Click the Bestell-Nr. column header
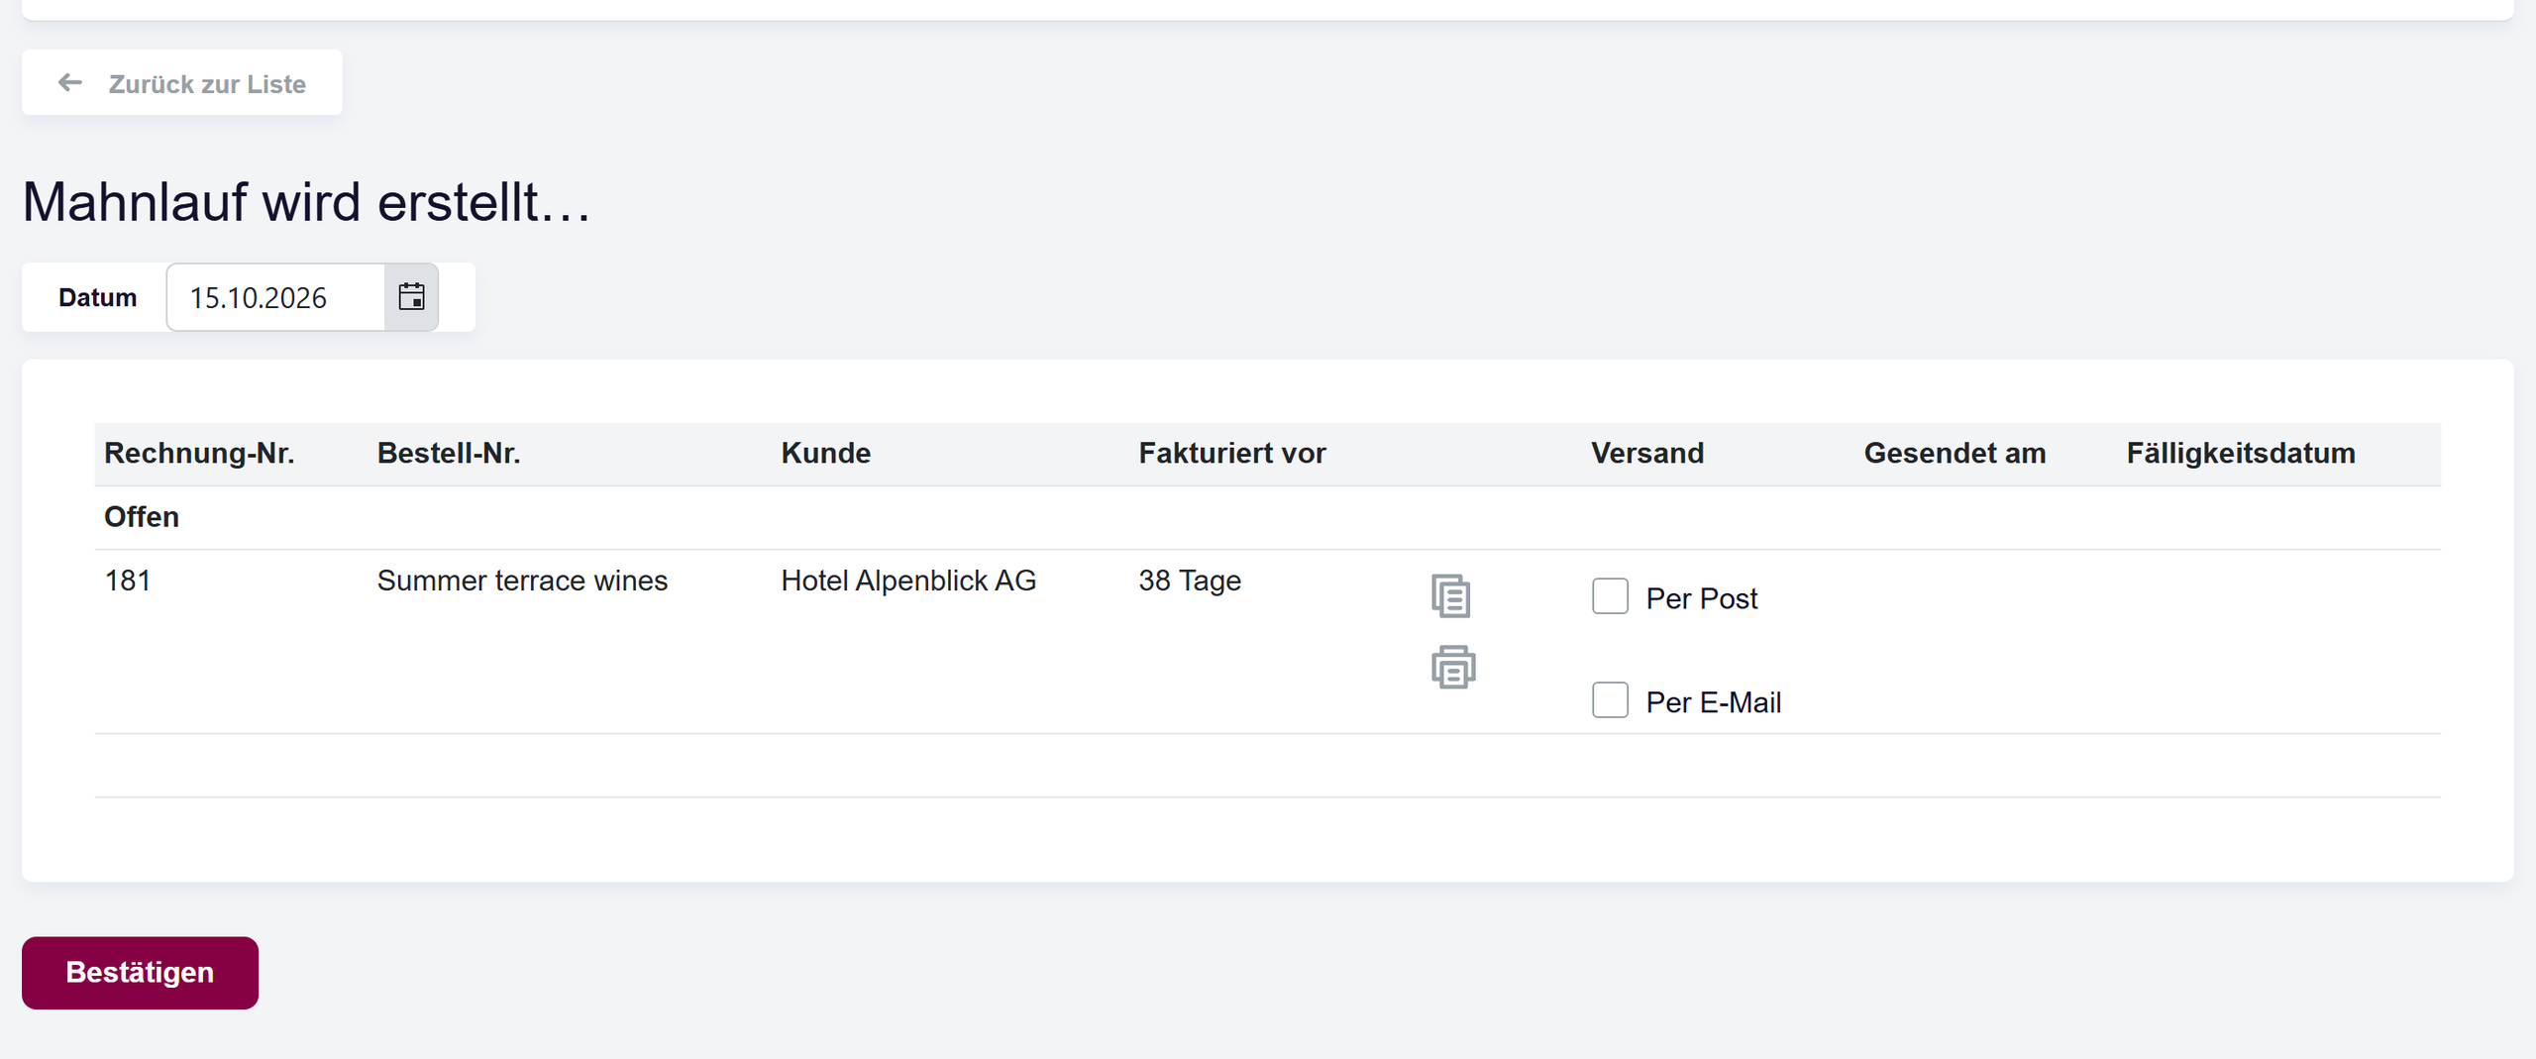 pyautogui.click(x=449, y=454)
